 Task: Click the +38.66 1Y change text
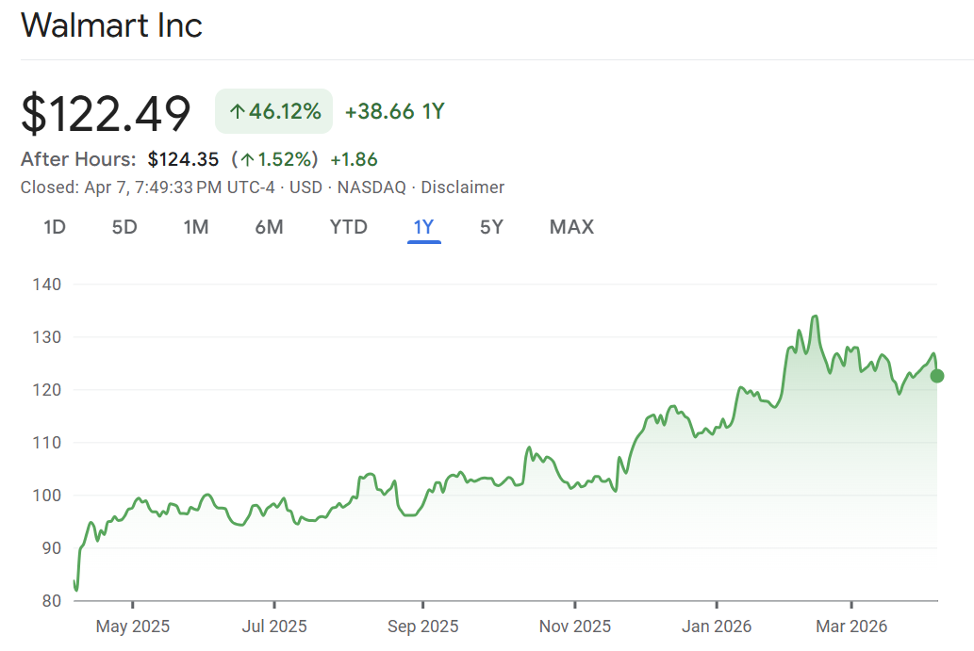tap(394, 112)
